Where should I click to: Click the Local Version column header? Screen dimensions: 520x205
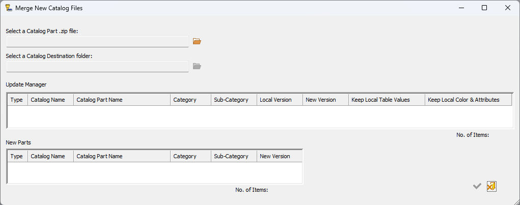[x=280, y=100]
